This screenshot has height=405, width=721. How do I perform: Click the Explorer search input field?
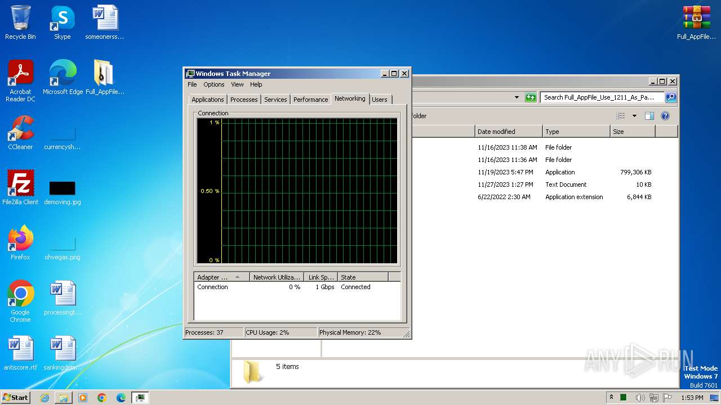coord(602,97)
